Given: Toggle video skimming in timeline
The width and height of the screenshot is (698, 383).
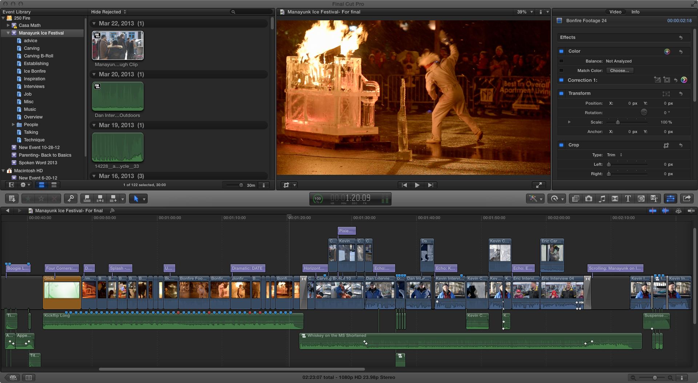Looking at the screenshot, I should [653, 211].
